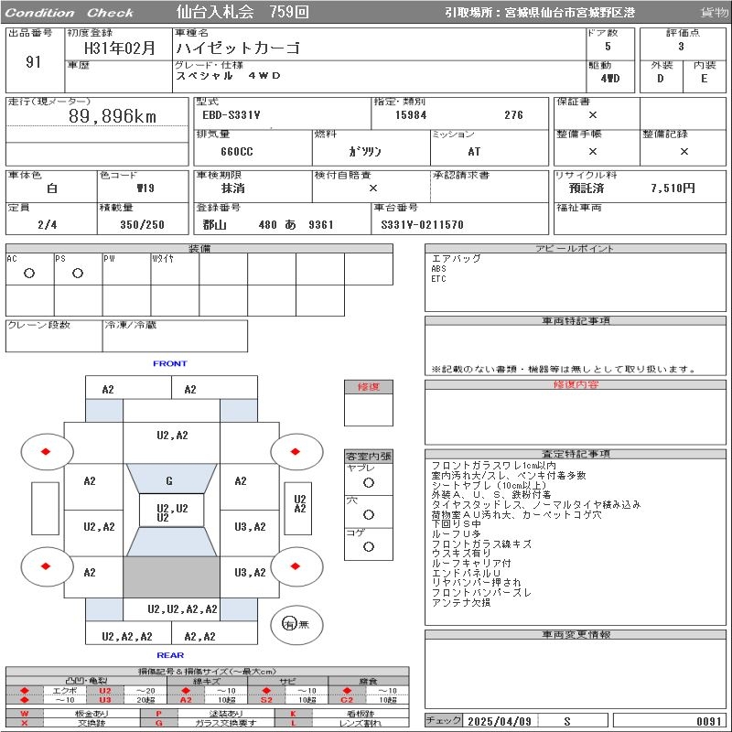Click the number 0091 at the bottom
The image size is (732, 732).
(709, 722)
